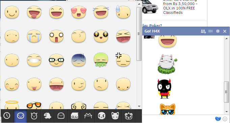Click the orange cat with sunglasses sticker
Image resolution: width=230 pixels, height=123 pixels.
pos(168,109)
